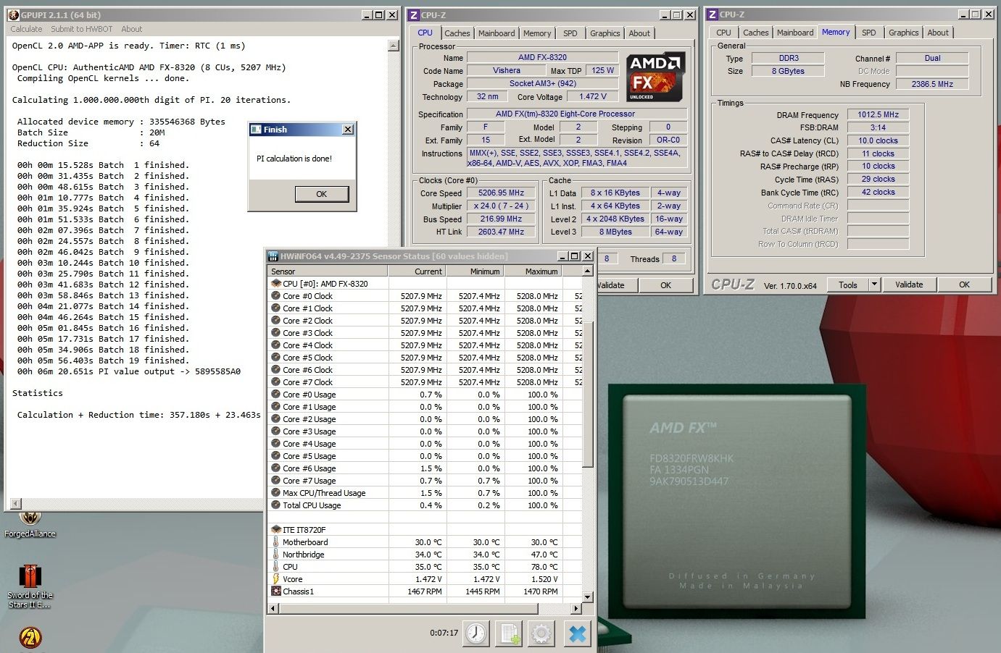This screenshot has width=1001, height=653.
Task: Click the Total CPU Usage row icon
Action: point(275,505)
